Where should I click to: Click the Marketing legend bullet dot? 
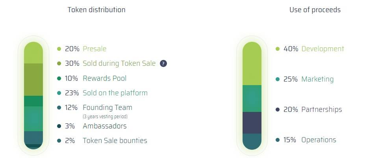tap(278, 79)
